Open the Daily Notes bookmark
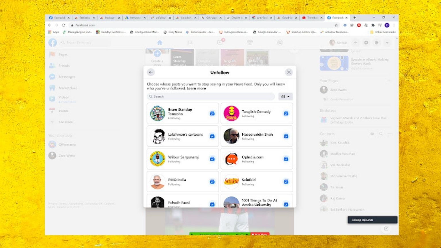This screenshot has height=248, width=441. point(173,32)
